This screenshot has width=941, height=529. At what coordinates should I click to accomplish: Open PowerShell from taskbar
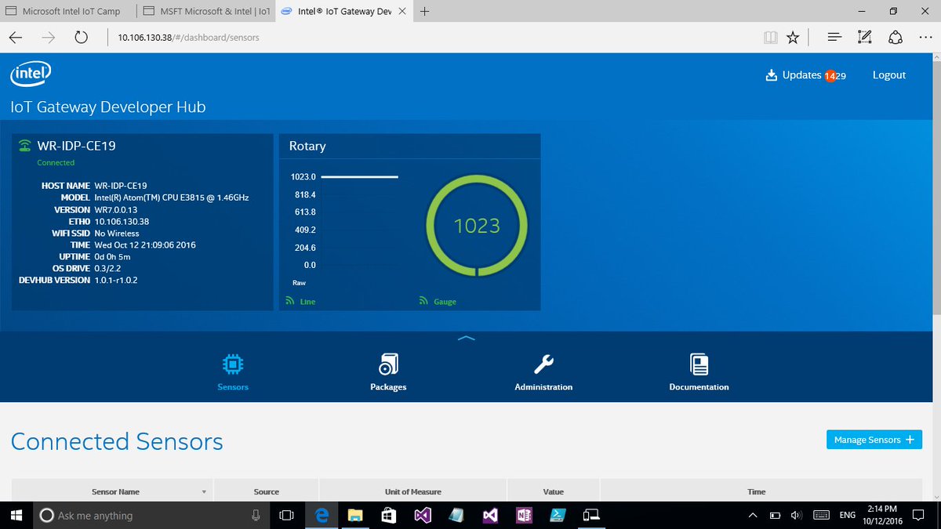(558, 515)
